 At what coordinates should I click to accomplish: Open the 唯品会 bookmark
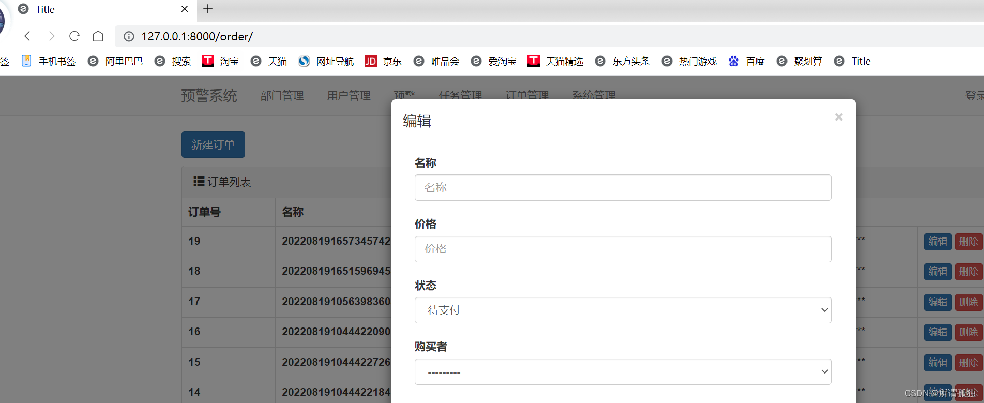coord(436,61)
